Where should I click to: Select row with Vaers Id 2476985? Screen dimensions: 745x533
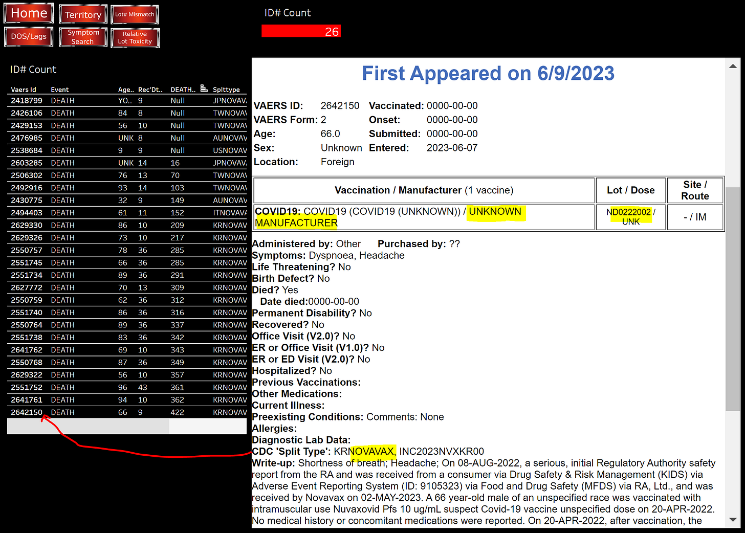point(127,138)
